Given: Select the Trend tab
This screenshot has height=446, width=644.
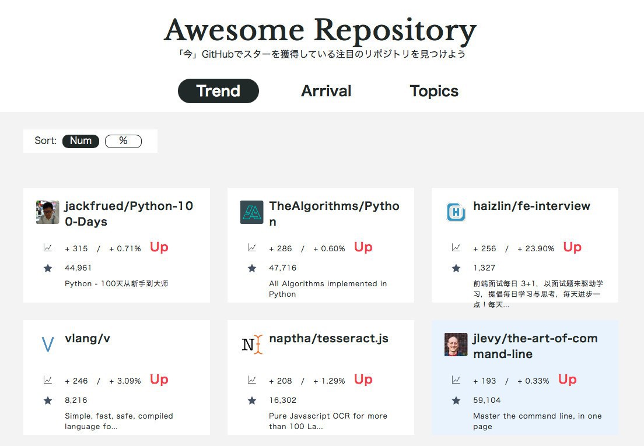Looking at the screenshot, I should tap(218, 91).
